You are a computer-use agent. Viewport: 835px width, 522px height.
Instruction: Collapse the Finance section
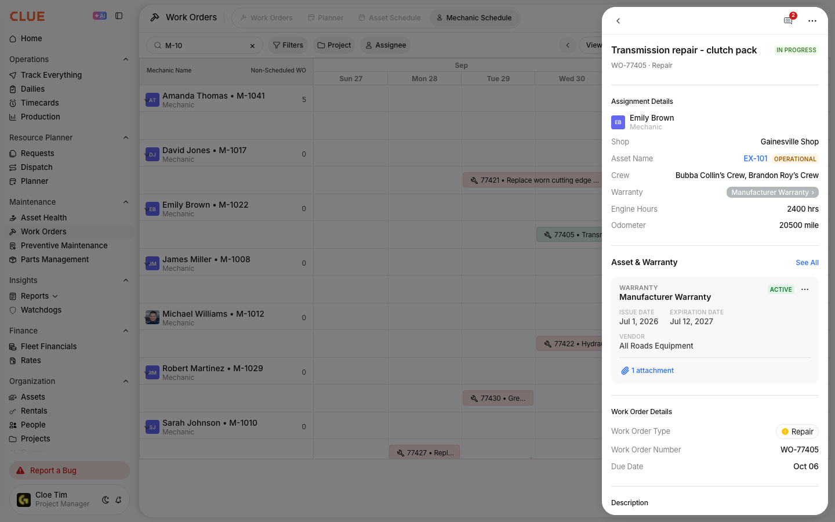pyautogui.click(x=126, y=331)
